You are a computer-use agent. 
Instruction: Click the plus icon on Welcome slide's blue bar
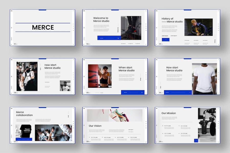click(118, 38)
